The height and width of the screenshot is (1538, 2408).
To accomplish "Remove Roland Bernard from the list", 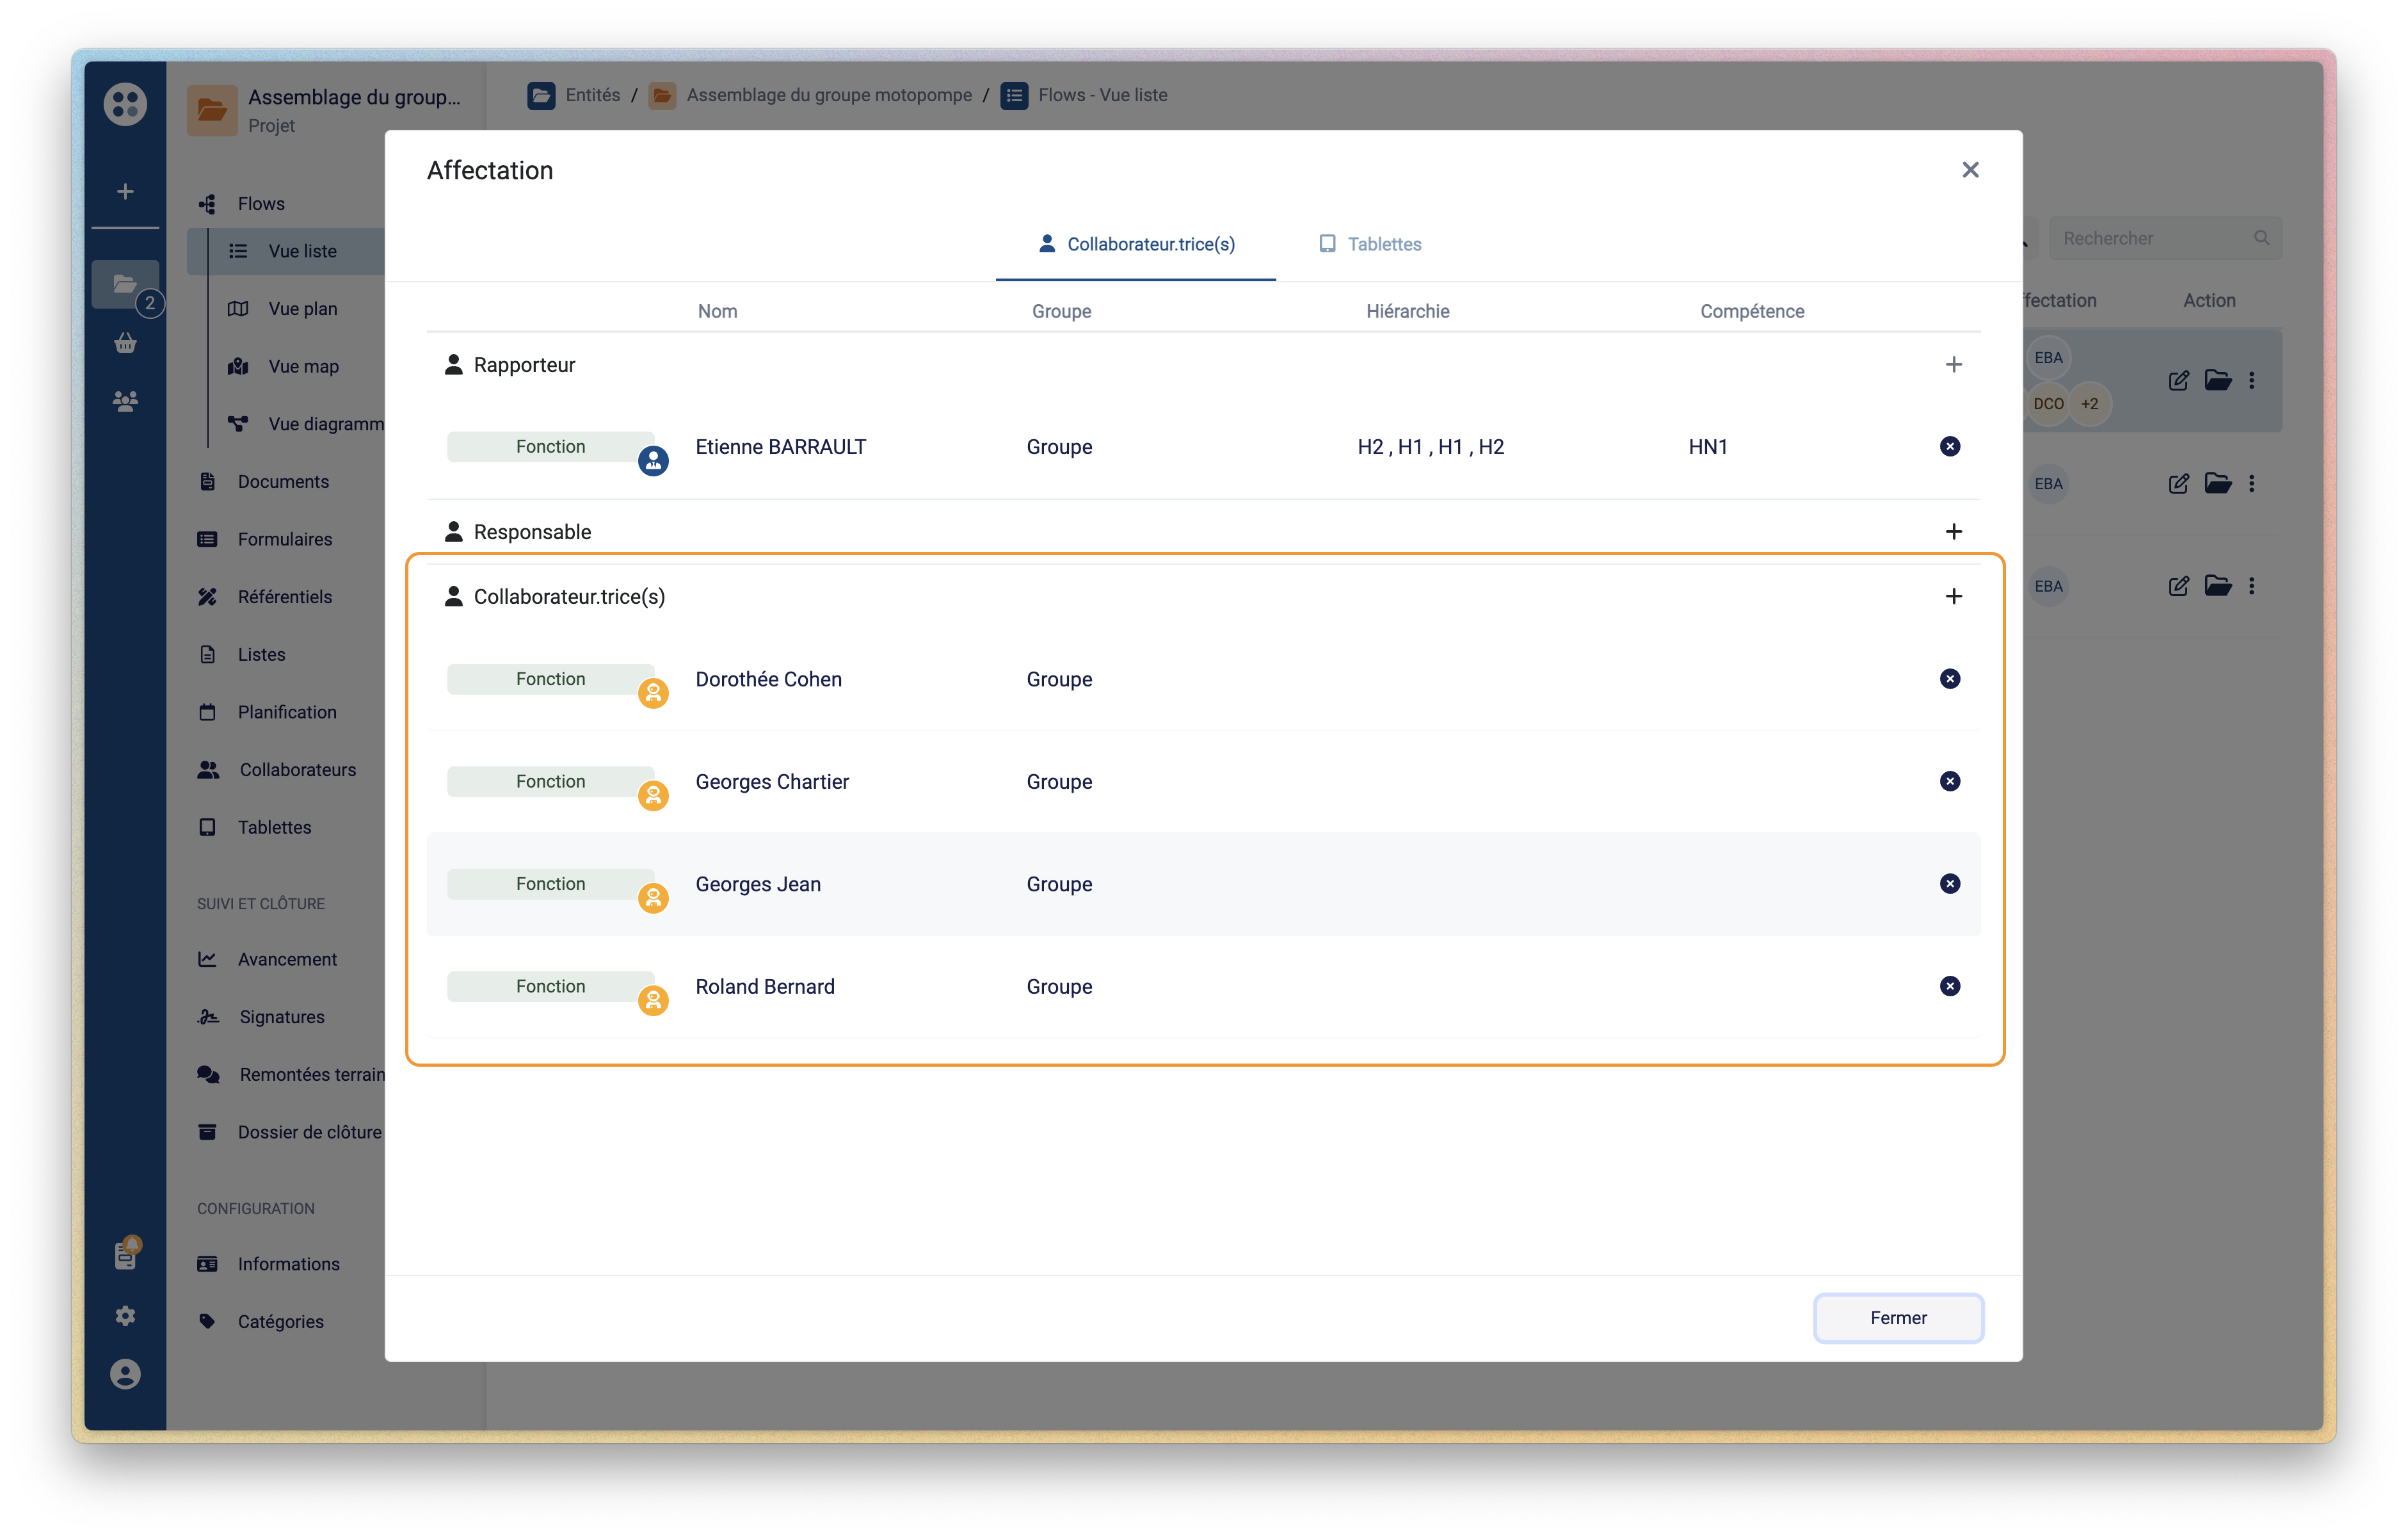I will pos(1949,985).
